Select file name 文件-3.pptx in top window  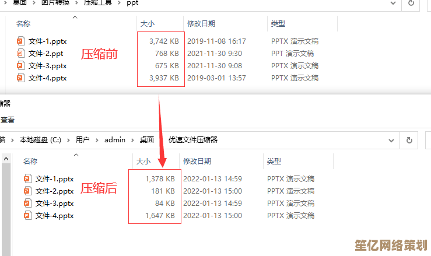[48, 66]
